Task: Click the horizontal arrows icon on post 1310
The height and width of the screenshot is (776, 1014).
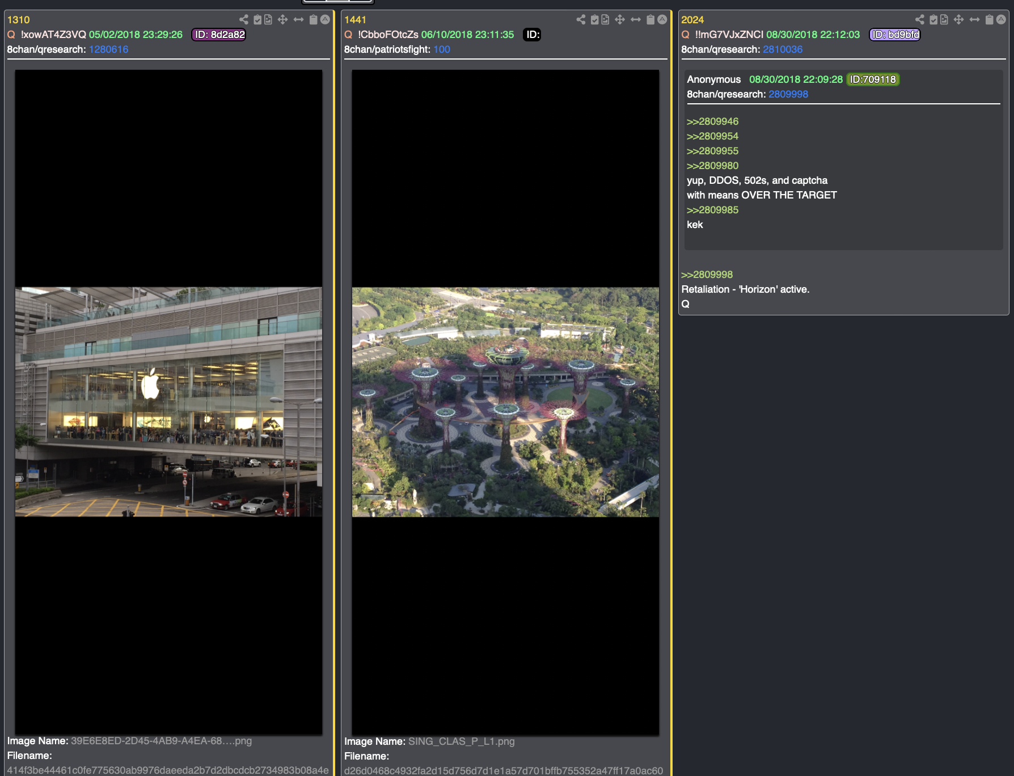Action: pos(298,19)
